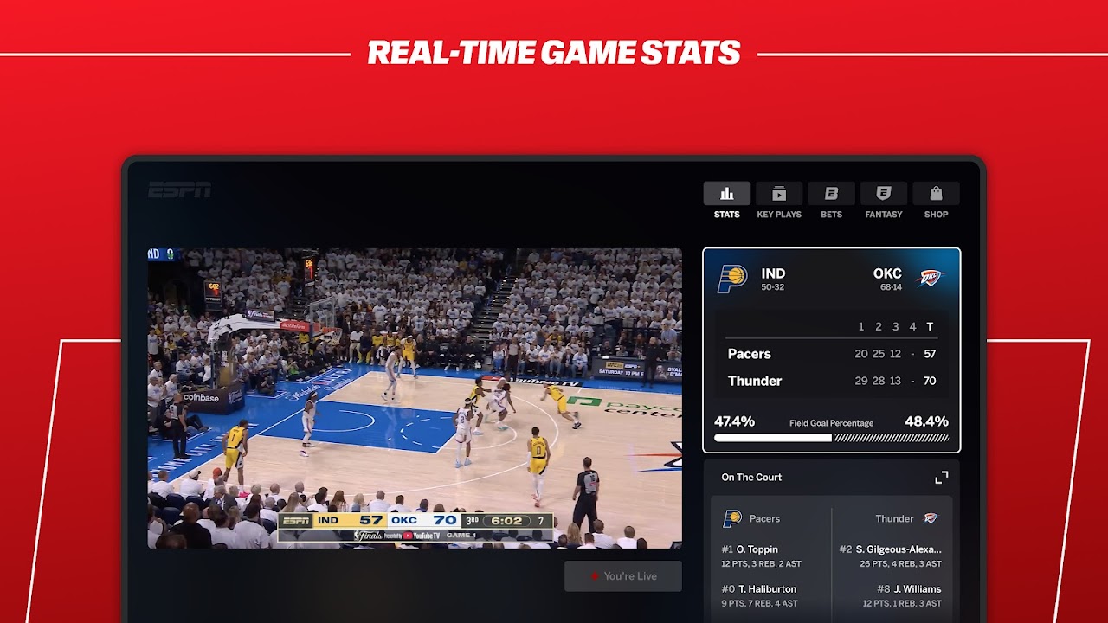The width and height of the screenshot is (1108, 623).
Task: Click the OKC team abbreviation
Action: (x=887, y=273)
